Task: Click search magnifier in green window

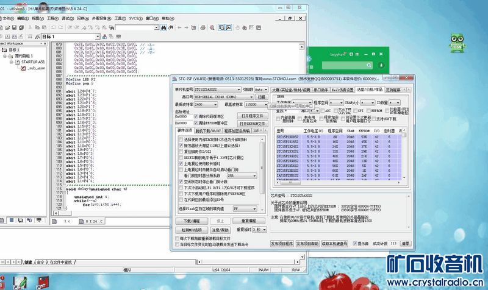Action: (x=369, y=65)
